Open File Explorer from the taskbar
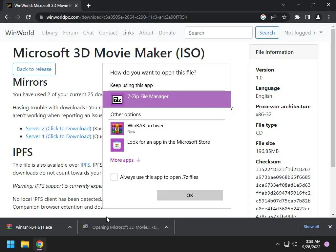 [25, 244]
